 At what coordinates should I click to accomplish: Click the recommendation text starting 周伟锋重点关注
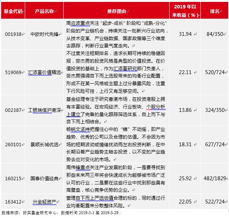click(x=116, y=179)
